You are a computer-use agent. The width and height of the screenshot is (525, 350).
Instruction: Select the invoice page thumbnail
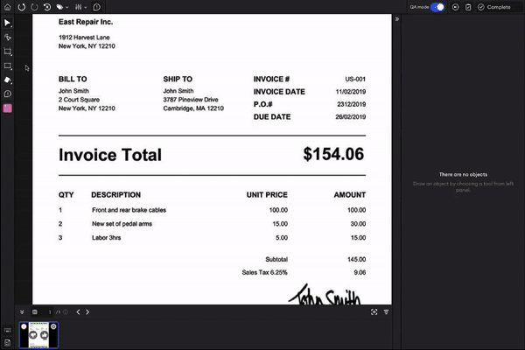[x=38, y=335]
